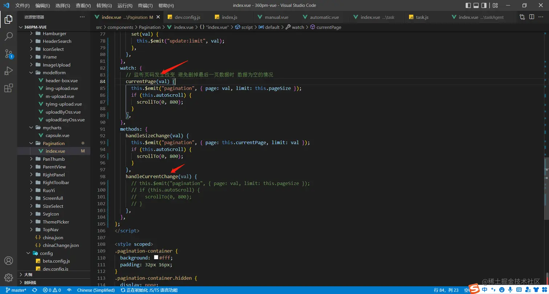Screen dimensions: 549x294
Task: Click the Split Editor Right icon
Action: pyautogui.click(x=532, y=17)
